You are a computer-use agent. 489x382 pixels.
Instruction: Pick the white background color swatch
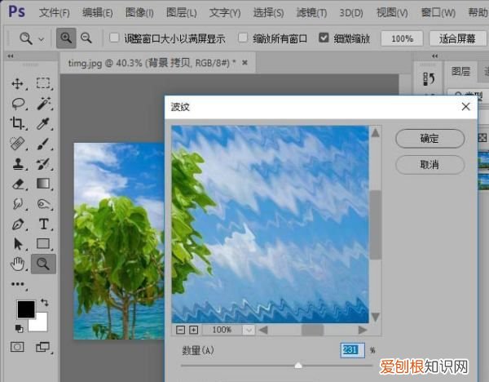coord(39,323)
